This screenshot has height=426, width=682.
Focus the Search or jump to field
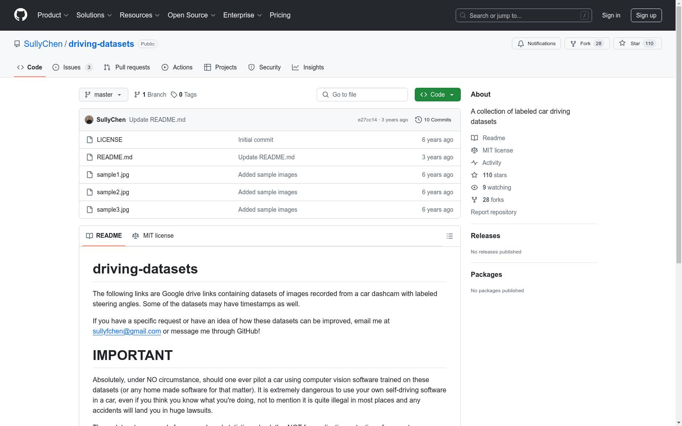pyautogui.click(x=523, y=15)
